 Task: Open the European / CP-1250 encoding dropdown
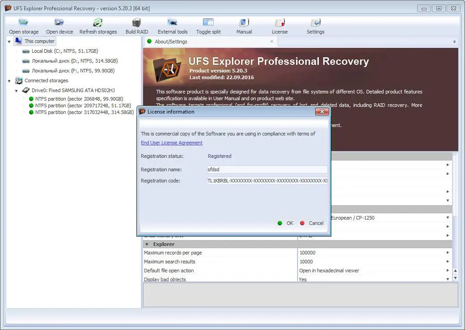click(448, 218)
